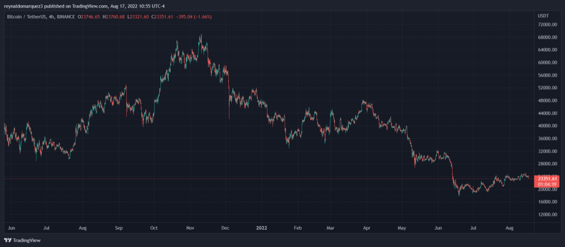The image size is (565, 247).
Task: Click the 20000.00 price axis label
Action: [548, 189]
